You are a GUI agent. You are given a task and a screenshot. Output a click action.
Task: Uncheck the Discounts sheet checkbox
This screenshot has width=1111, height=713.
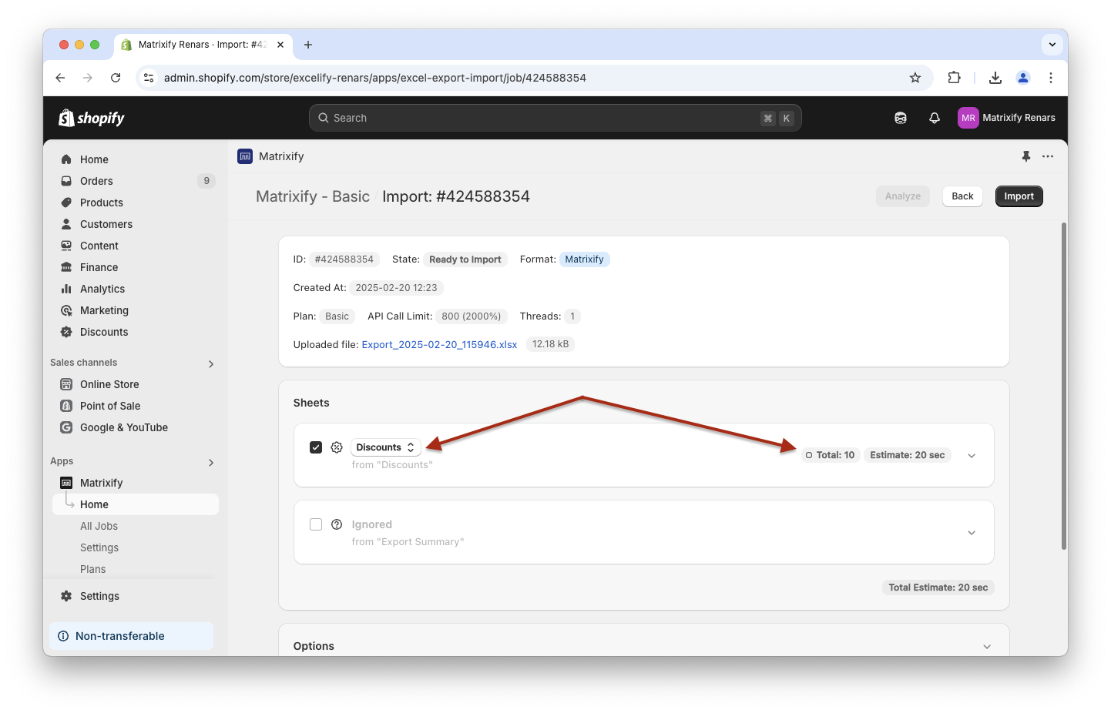coord(316,447)
